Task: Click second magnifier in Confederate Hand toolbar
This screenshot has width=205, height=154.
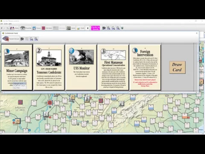Action: pyautogui.click(x=36, y=39)
